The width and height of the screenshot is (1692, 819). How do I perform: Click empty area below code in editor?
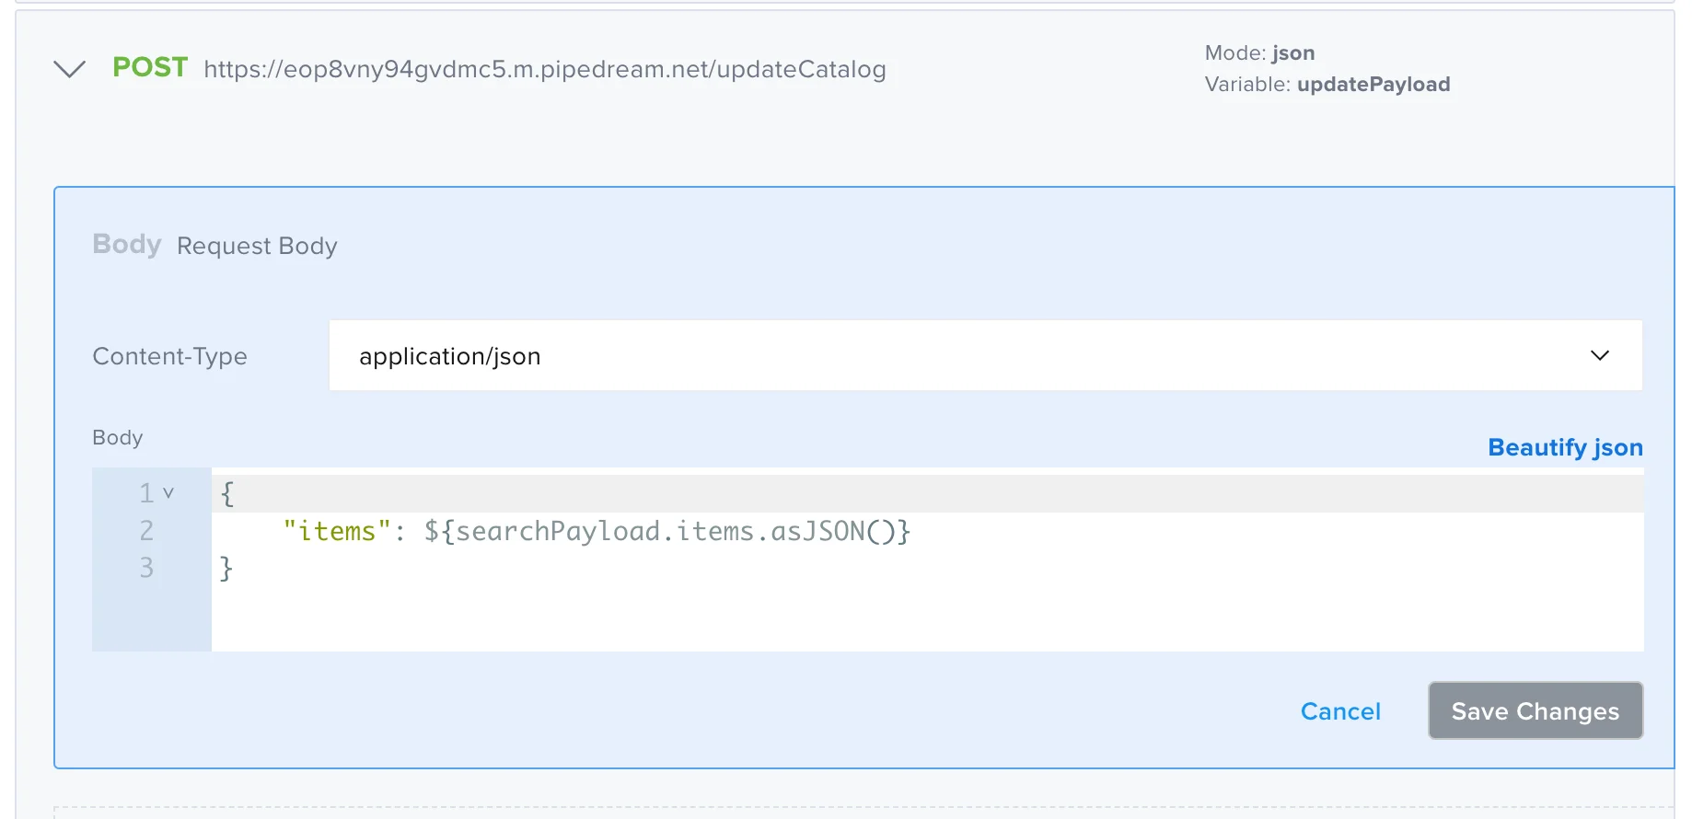921,618
